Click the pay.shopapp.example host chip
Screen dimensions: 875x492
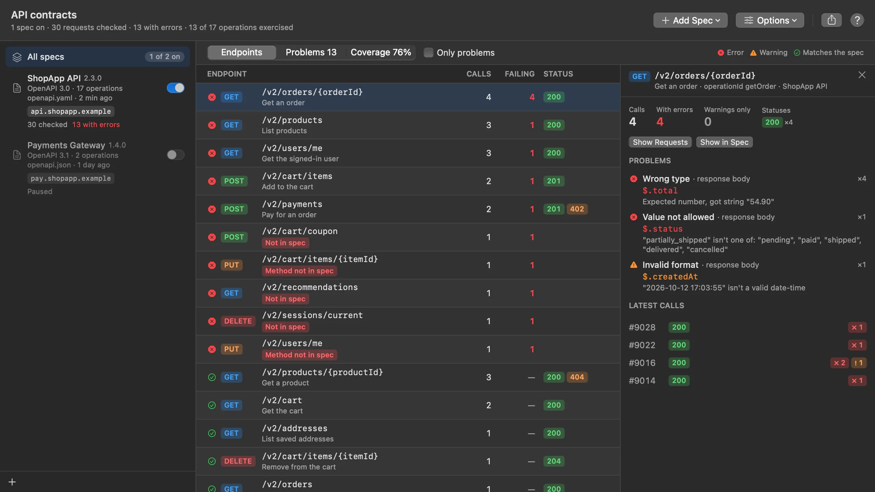[71, 178]
